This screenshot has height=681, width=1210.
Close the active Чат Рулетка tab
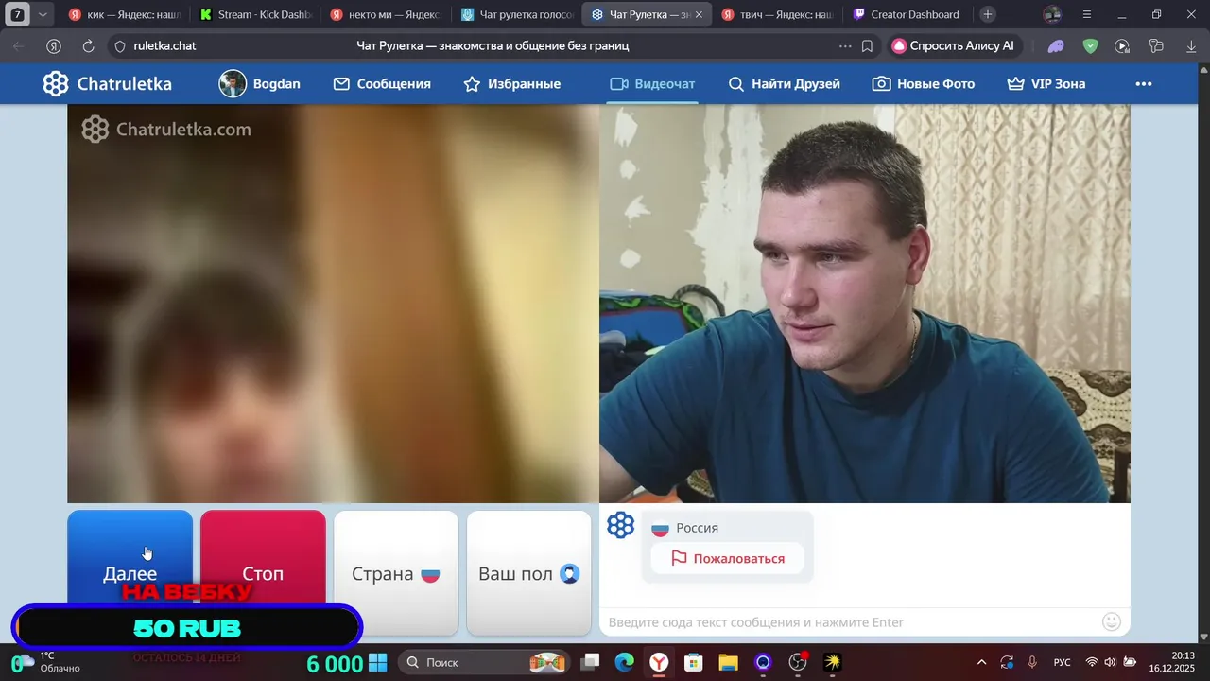[699, 15]
